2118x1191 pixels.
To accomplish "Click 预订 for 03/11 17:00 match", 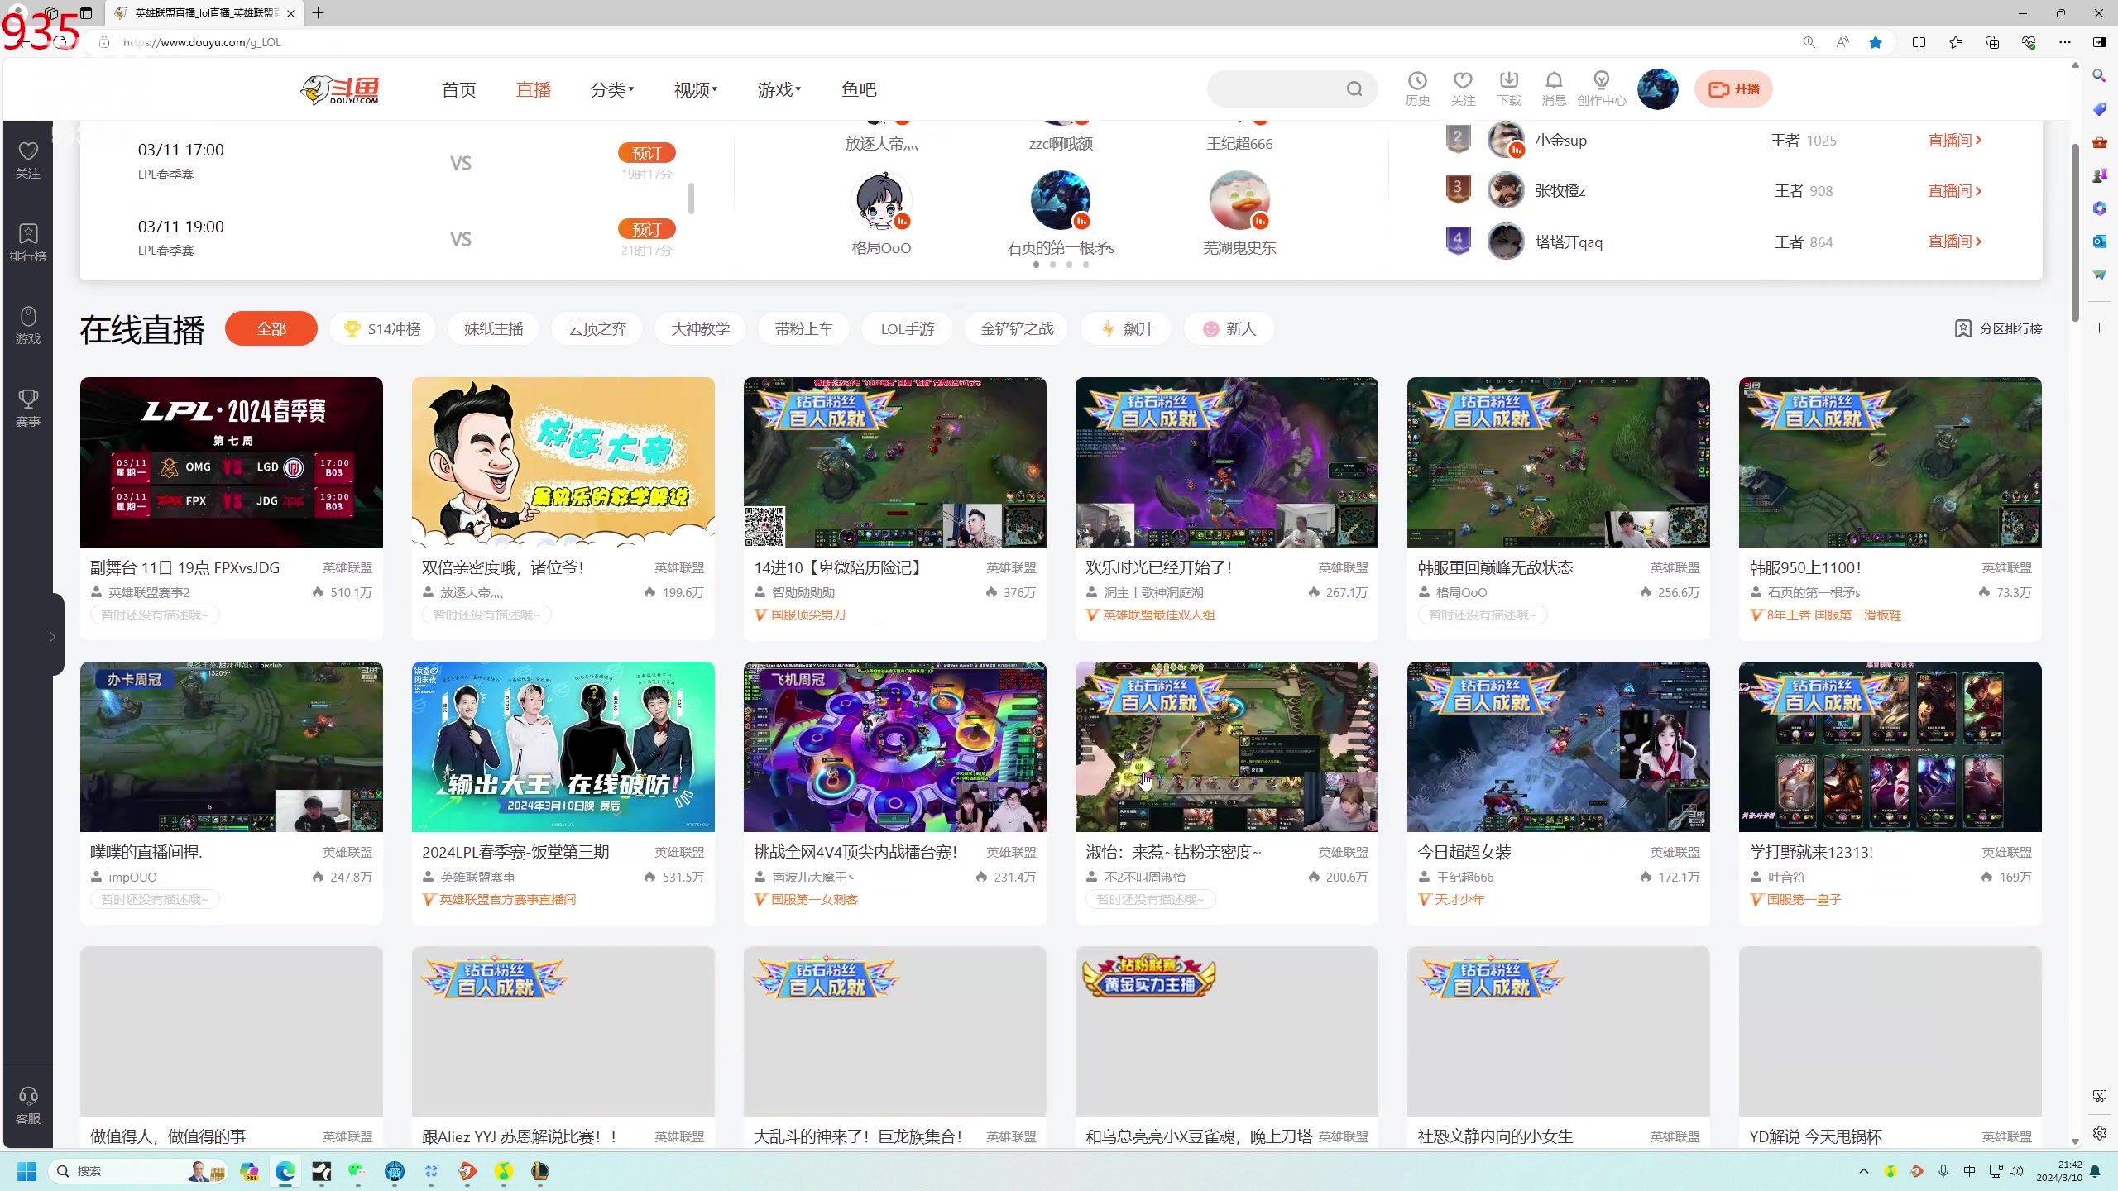I will [647, 153].
